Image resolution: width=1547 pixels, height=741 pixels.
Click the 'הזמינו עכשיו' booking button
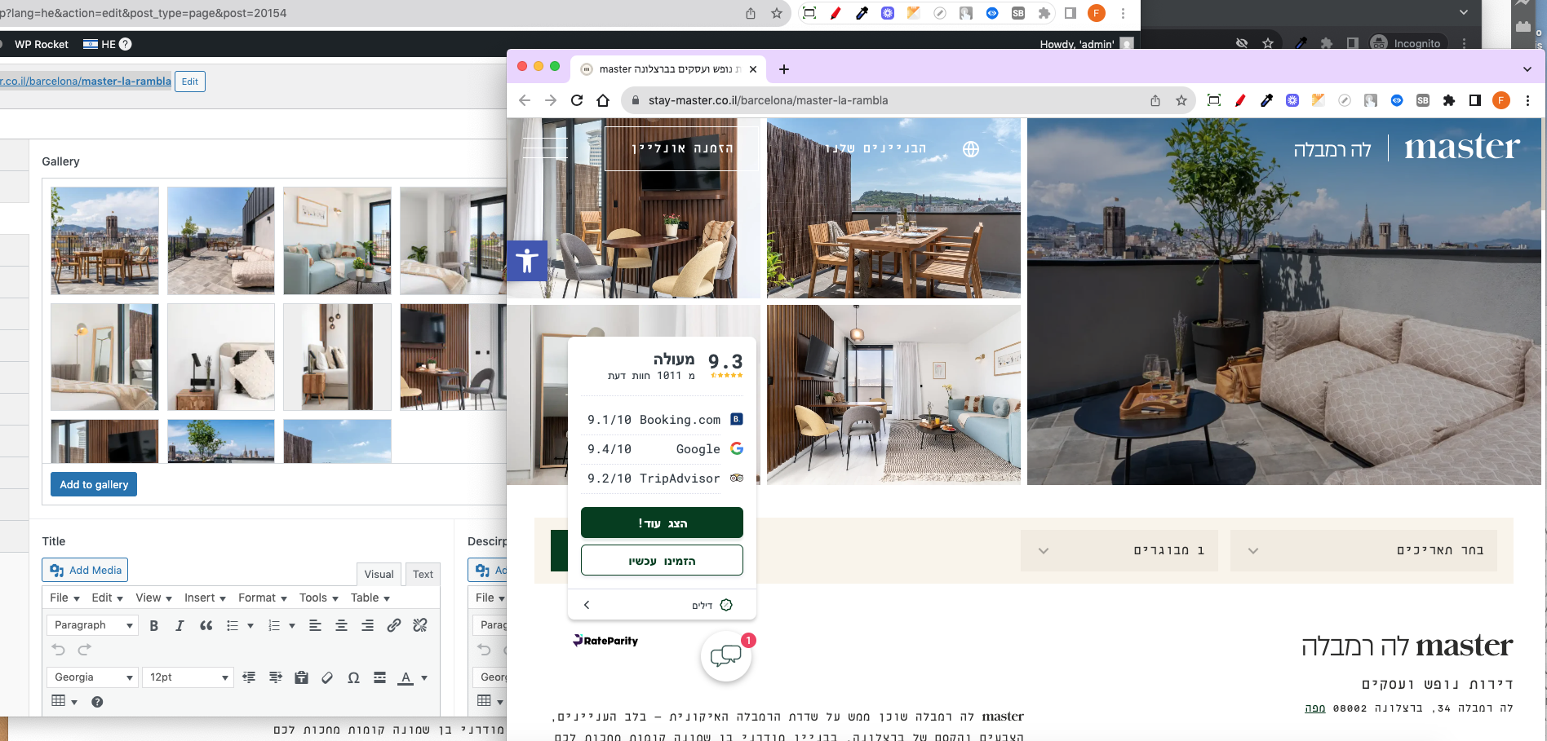(662, 560)
